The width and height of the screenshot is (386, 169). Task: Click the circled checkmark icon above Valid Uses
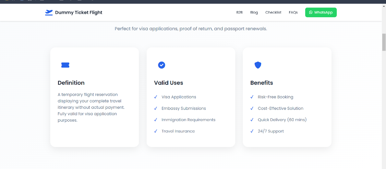click(x=162, y=65)
